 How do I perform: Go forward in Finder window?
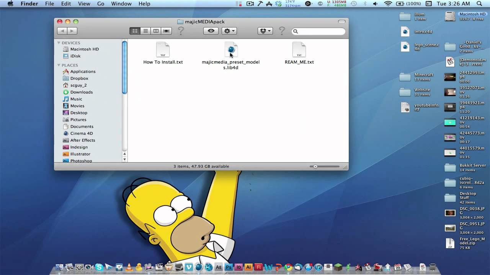[x=72, y=31]
